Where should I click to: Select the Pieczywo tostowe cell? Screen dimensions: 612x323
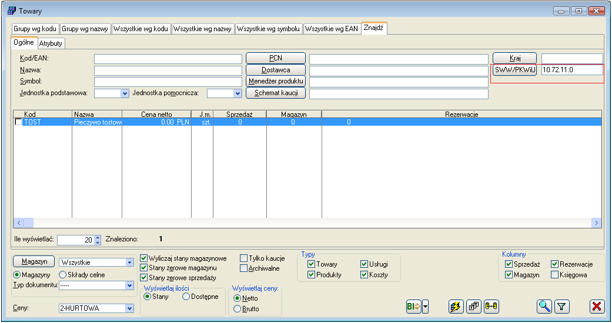(x=97, y=122)
